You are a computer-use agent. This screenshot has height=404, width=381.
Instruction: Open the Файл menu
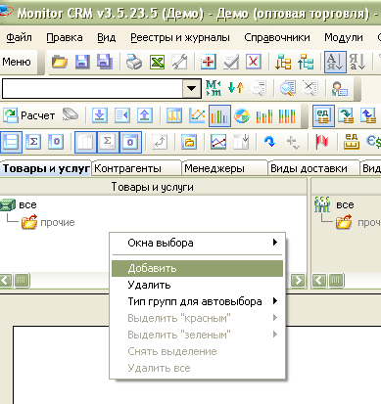coord(19,38)
